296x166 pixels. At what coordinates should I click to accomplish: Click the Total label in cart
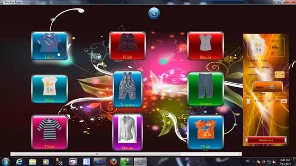[262, 94]
